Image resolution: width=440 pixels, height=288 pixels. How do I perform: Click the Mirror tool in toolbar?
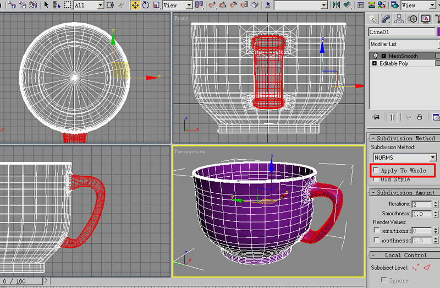click(336, 5)
